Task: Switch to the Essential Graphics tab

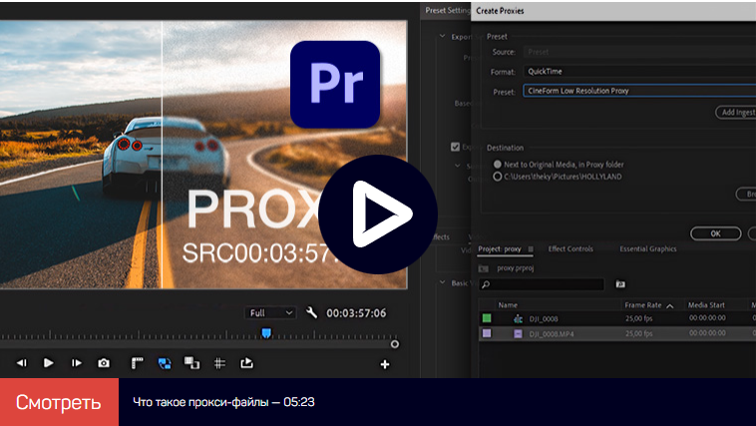Action: (646, 248)
